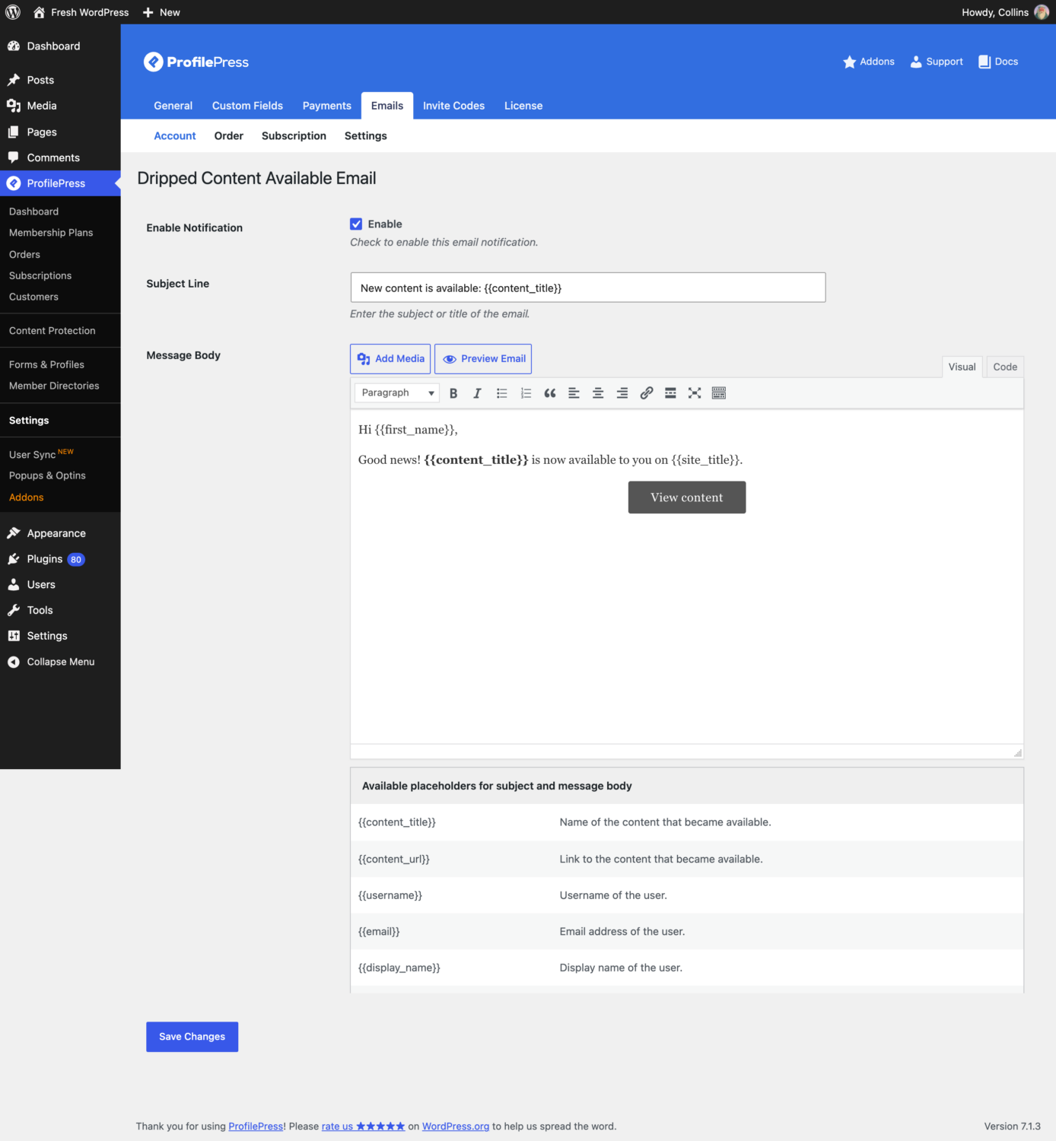Click the WordPress logo in admin bar
This screenshot has height=1141, width=1056.
coord(13,12)
